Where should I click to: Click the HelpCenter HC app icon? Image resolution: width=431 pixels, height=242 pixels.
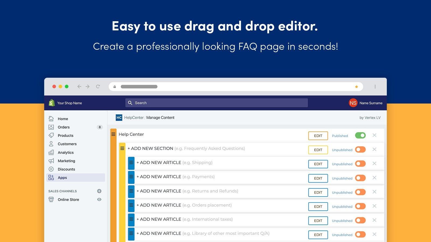[119, 118]
